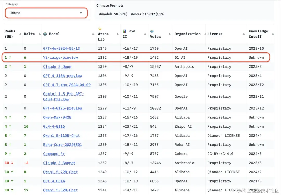Click the votes value 10032

tap(155, 108)
